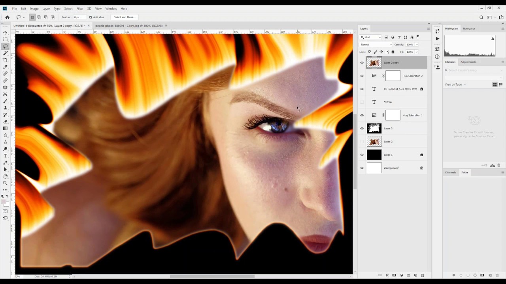Select the Gradient tool
This screenshot has width=506, height=284.
tap(5, 128)
